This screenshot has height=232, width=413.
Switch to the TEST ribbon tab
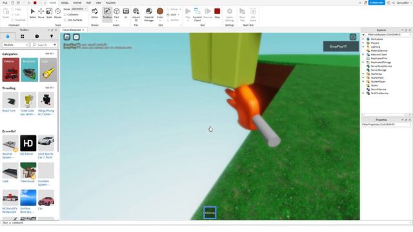(88, 3)
